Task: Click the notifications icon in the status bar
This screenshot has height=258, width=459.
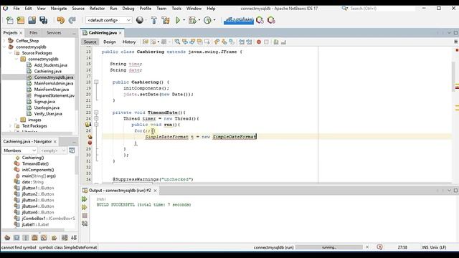Action: [x=379, y=247]
